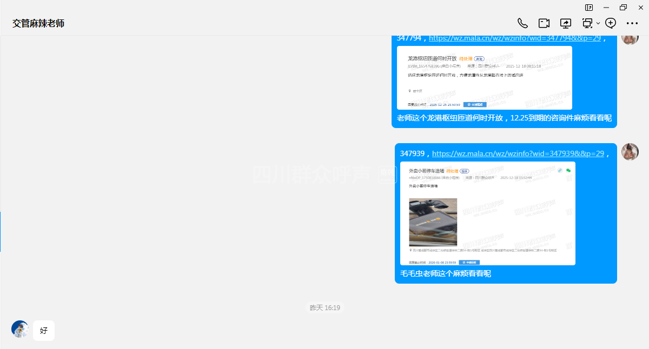The width and height of the screenshot is (649, 349).
Task: Click the remote desktop control icon
Action: pyautogui.click(x=587, y=23)
